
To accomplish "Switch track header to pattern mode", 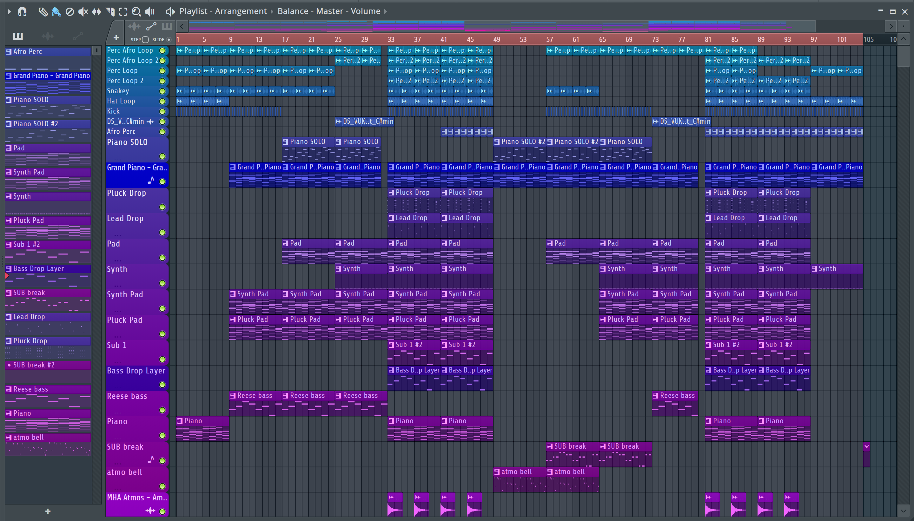I will [167, 26].
